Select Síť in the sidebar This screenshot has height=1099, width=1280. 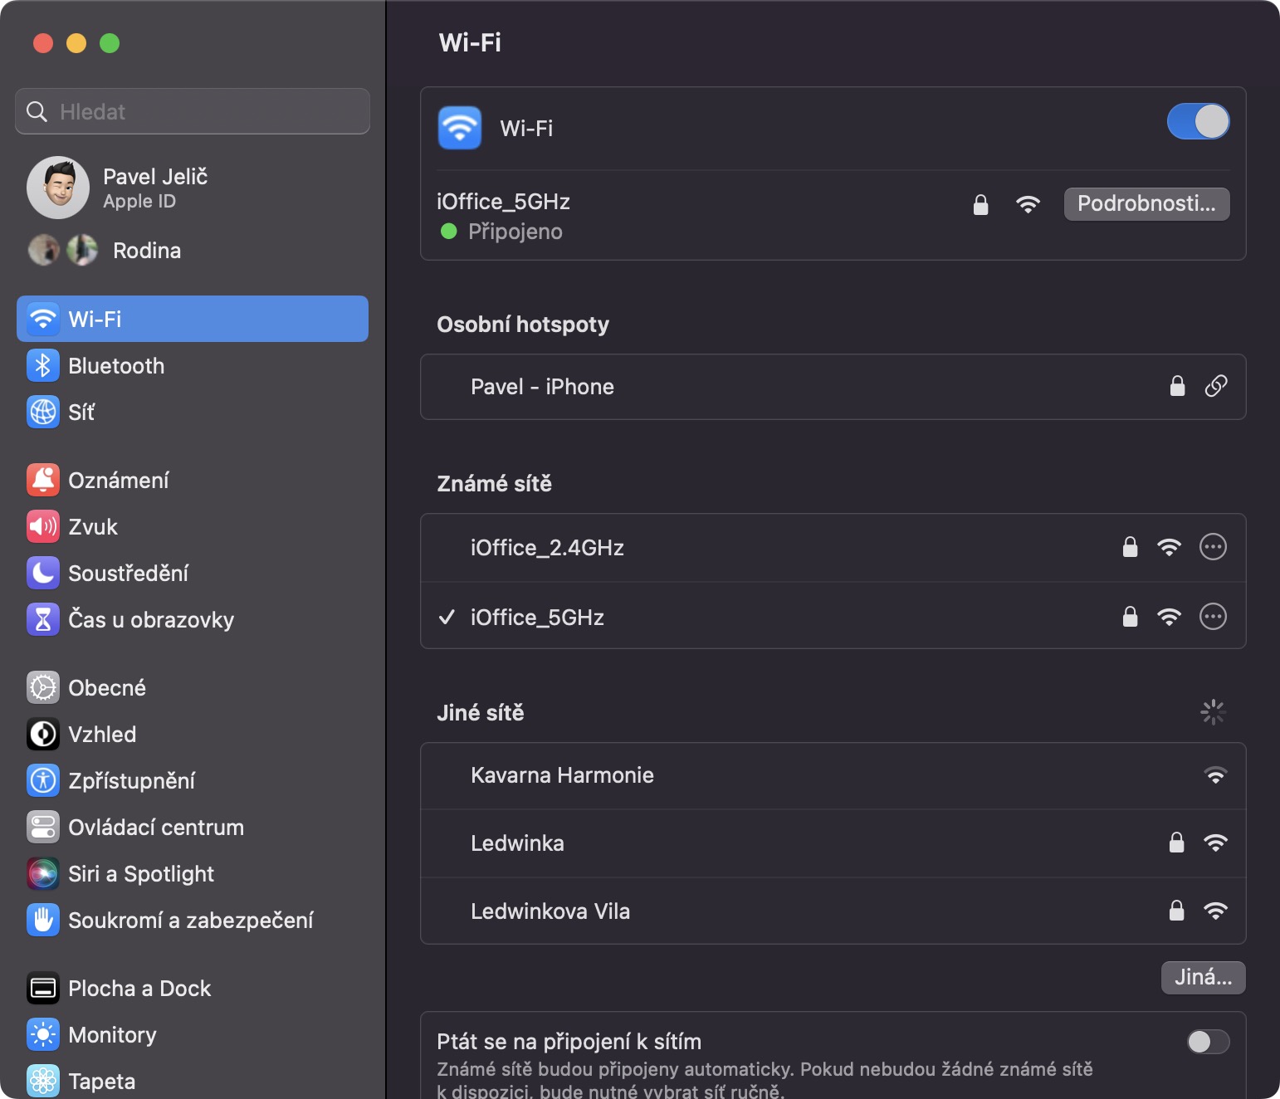coord(81,413)
